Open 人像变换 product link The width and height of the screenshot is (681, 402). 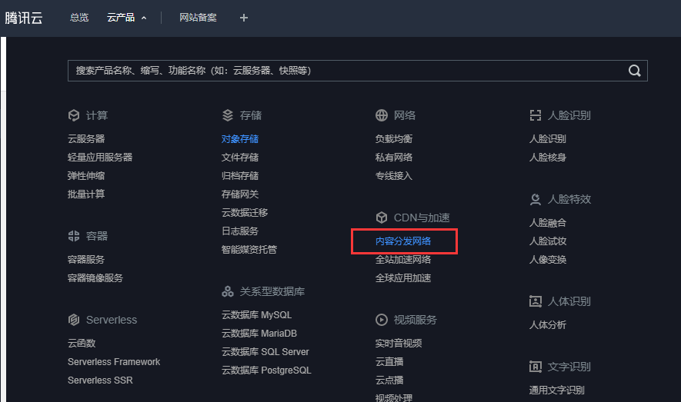tap(547, 259)
